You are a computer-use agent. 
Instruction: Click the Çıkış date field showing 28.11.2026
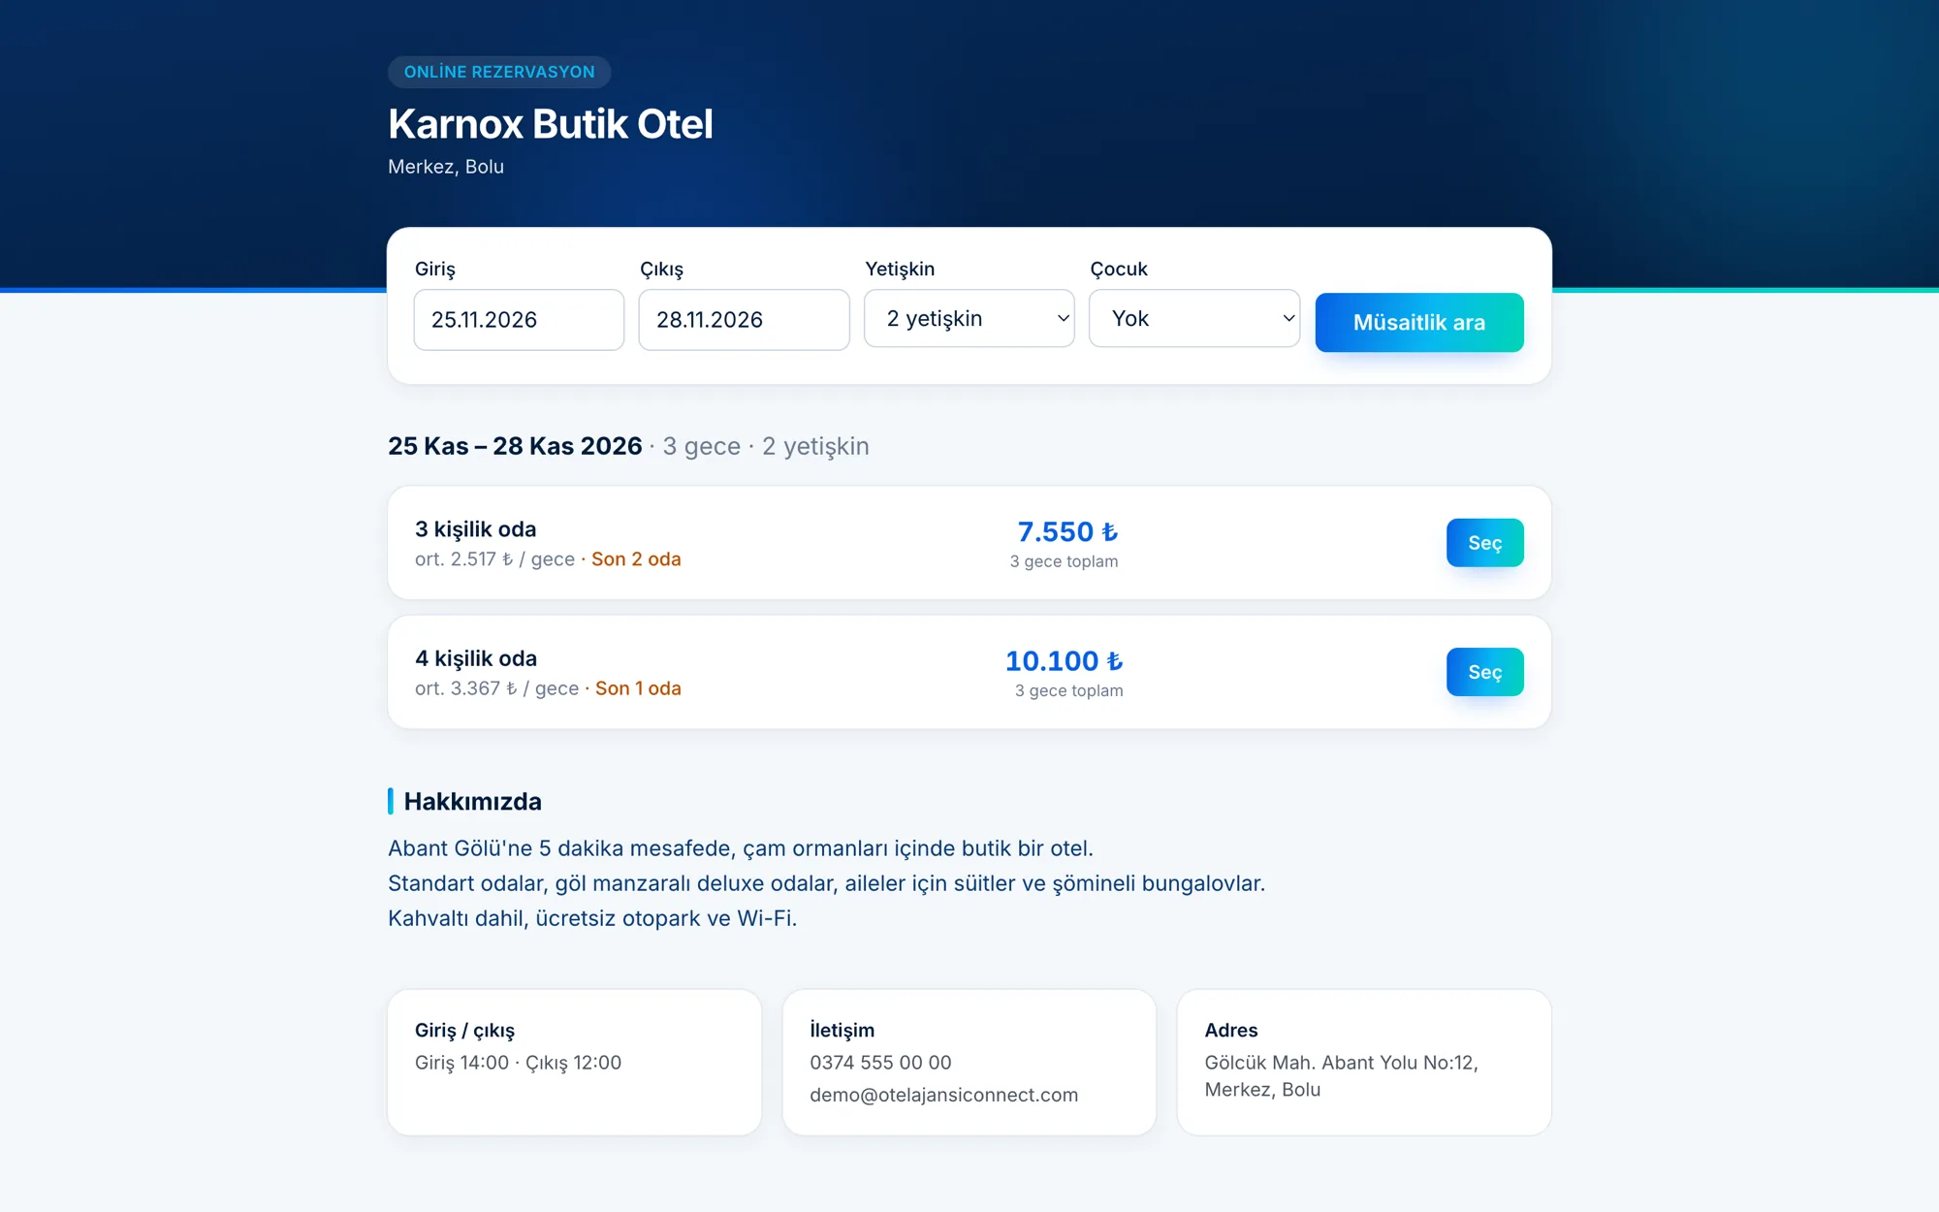pos(744,320)
